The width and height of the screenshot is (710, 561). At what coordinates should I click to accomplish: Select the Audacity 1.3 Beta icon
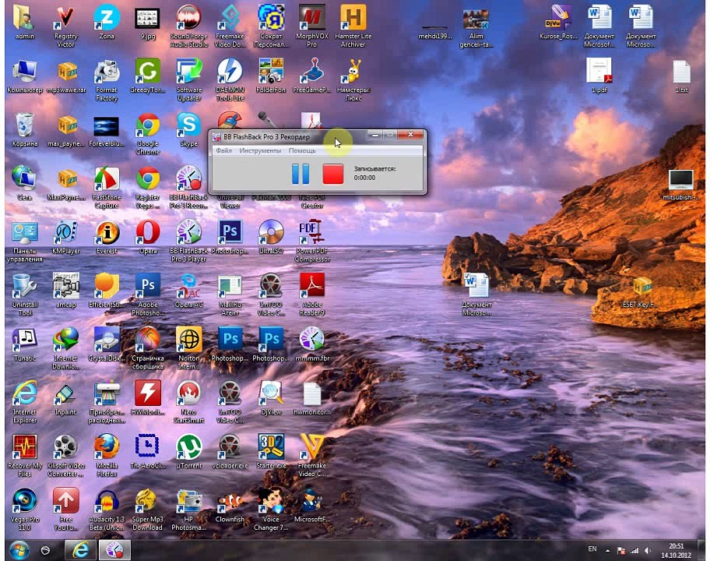(x=107, y=510)
